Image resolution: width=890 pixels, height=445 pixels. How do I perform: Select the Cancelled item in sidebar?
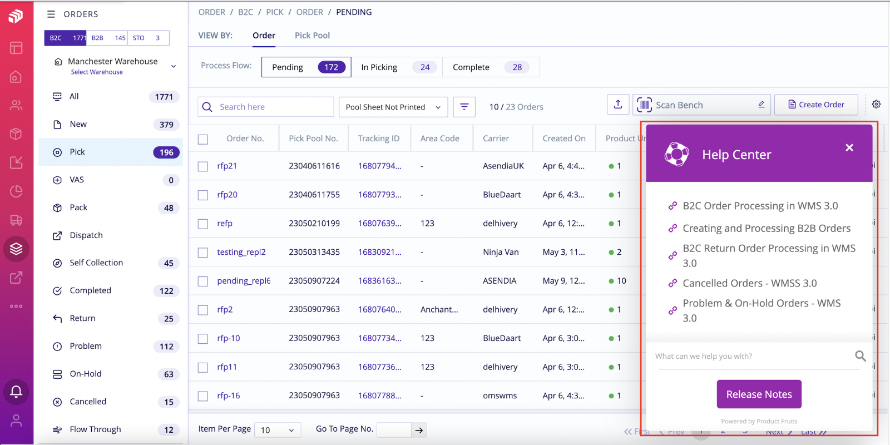coord(111,402)
